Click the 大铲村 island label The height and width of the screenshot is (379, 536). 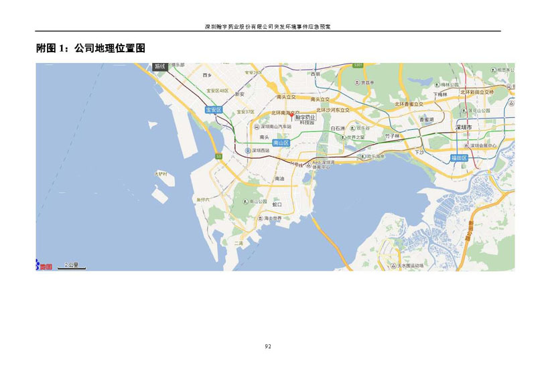(x=161, y=174)
